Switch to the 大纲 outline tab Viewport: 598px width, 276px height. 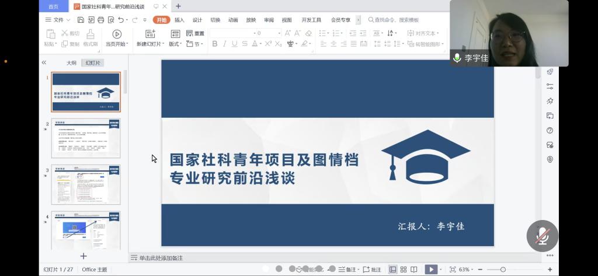point(71,62)
